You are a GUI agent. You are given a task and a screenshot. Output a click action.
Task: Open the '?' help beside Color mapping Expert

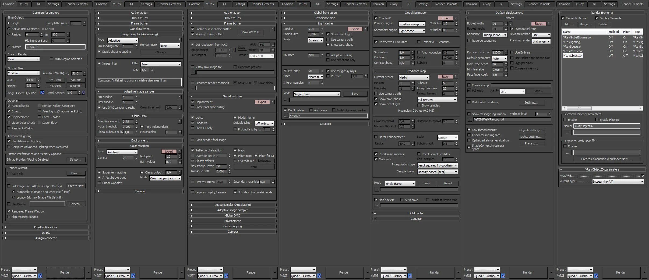179,151
